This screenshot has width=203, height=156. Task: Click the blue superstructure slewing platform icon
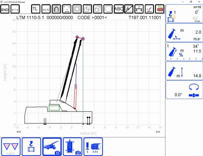point(194,95)
